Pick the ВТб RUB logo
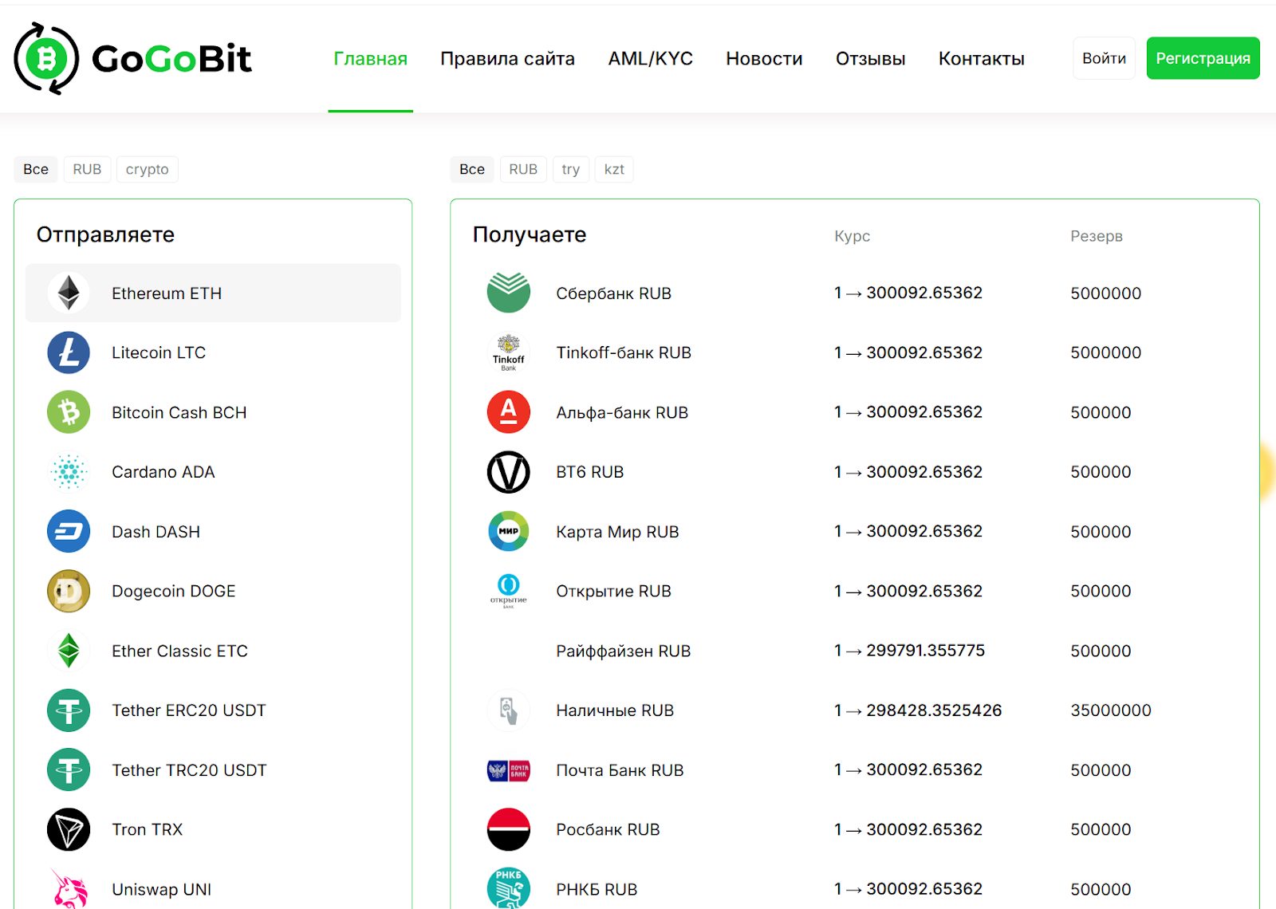 (509, 472)
